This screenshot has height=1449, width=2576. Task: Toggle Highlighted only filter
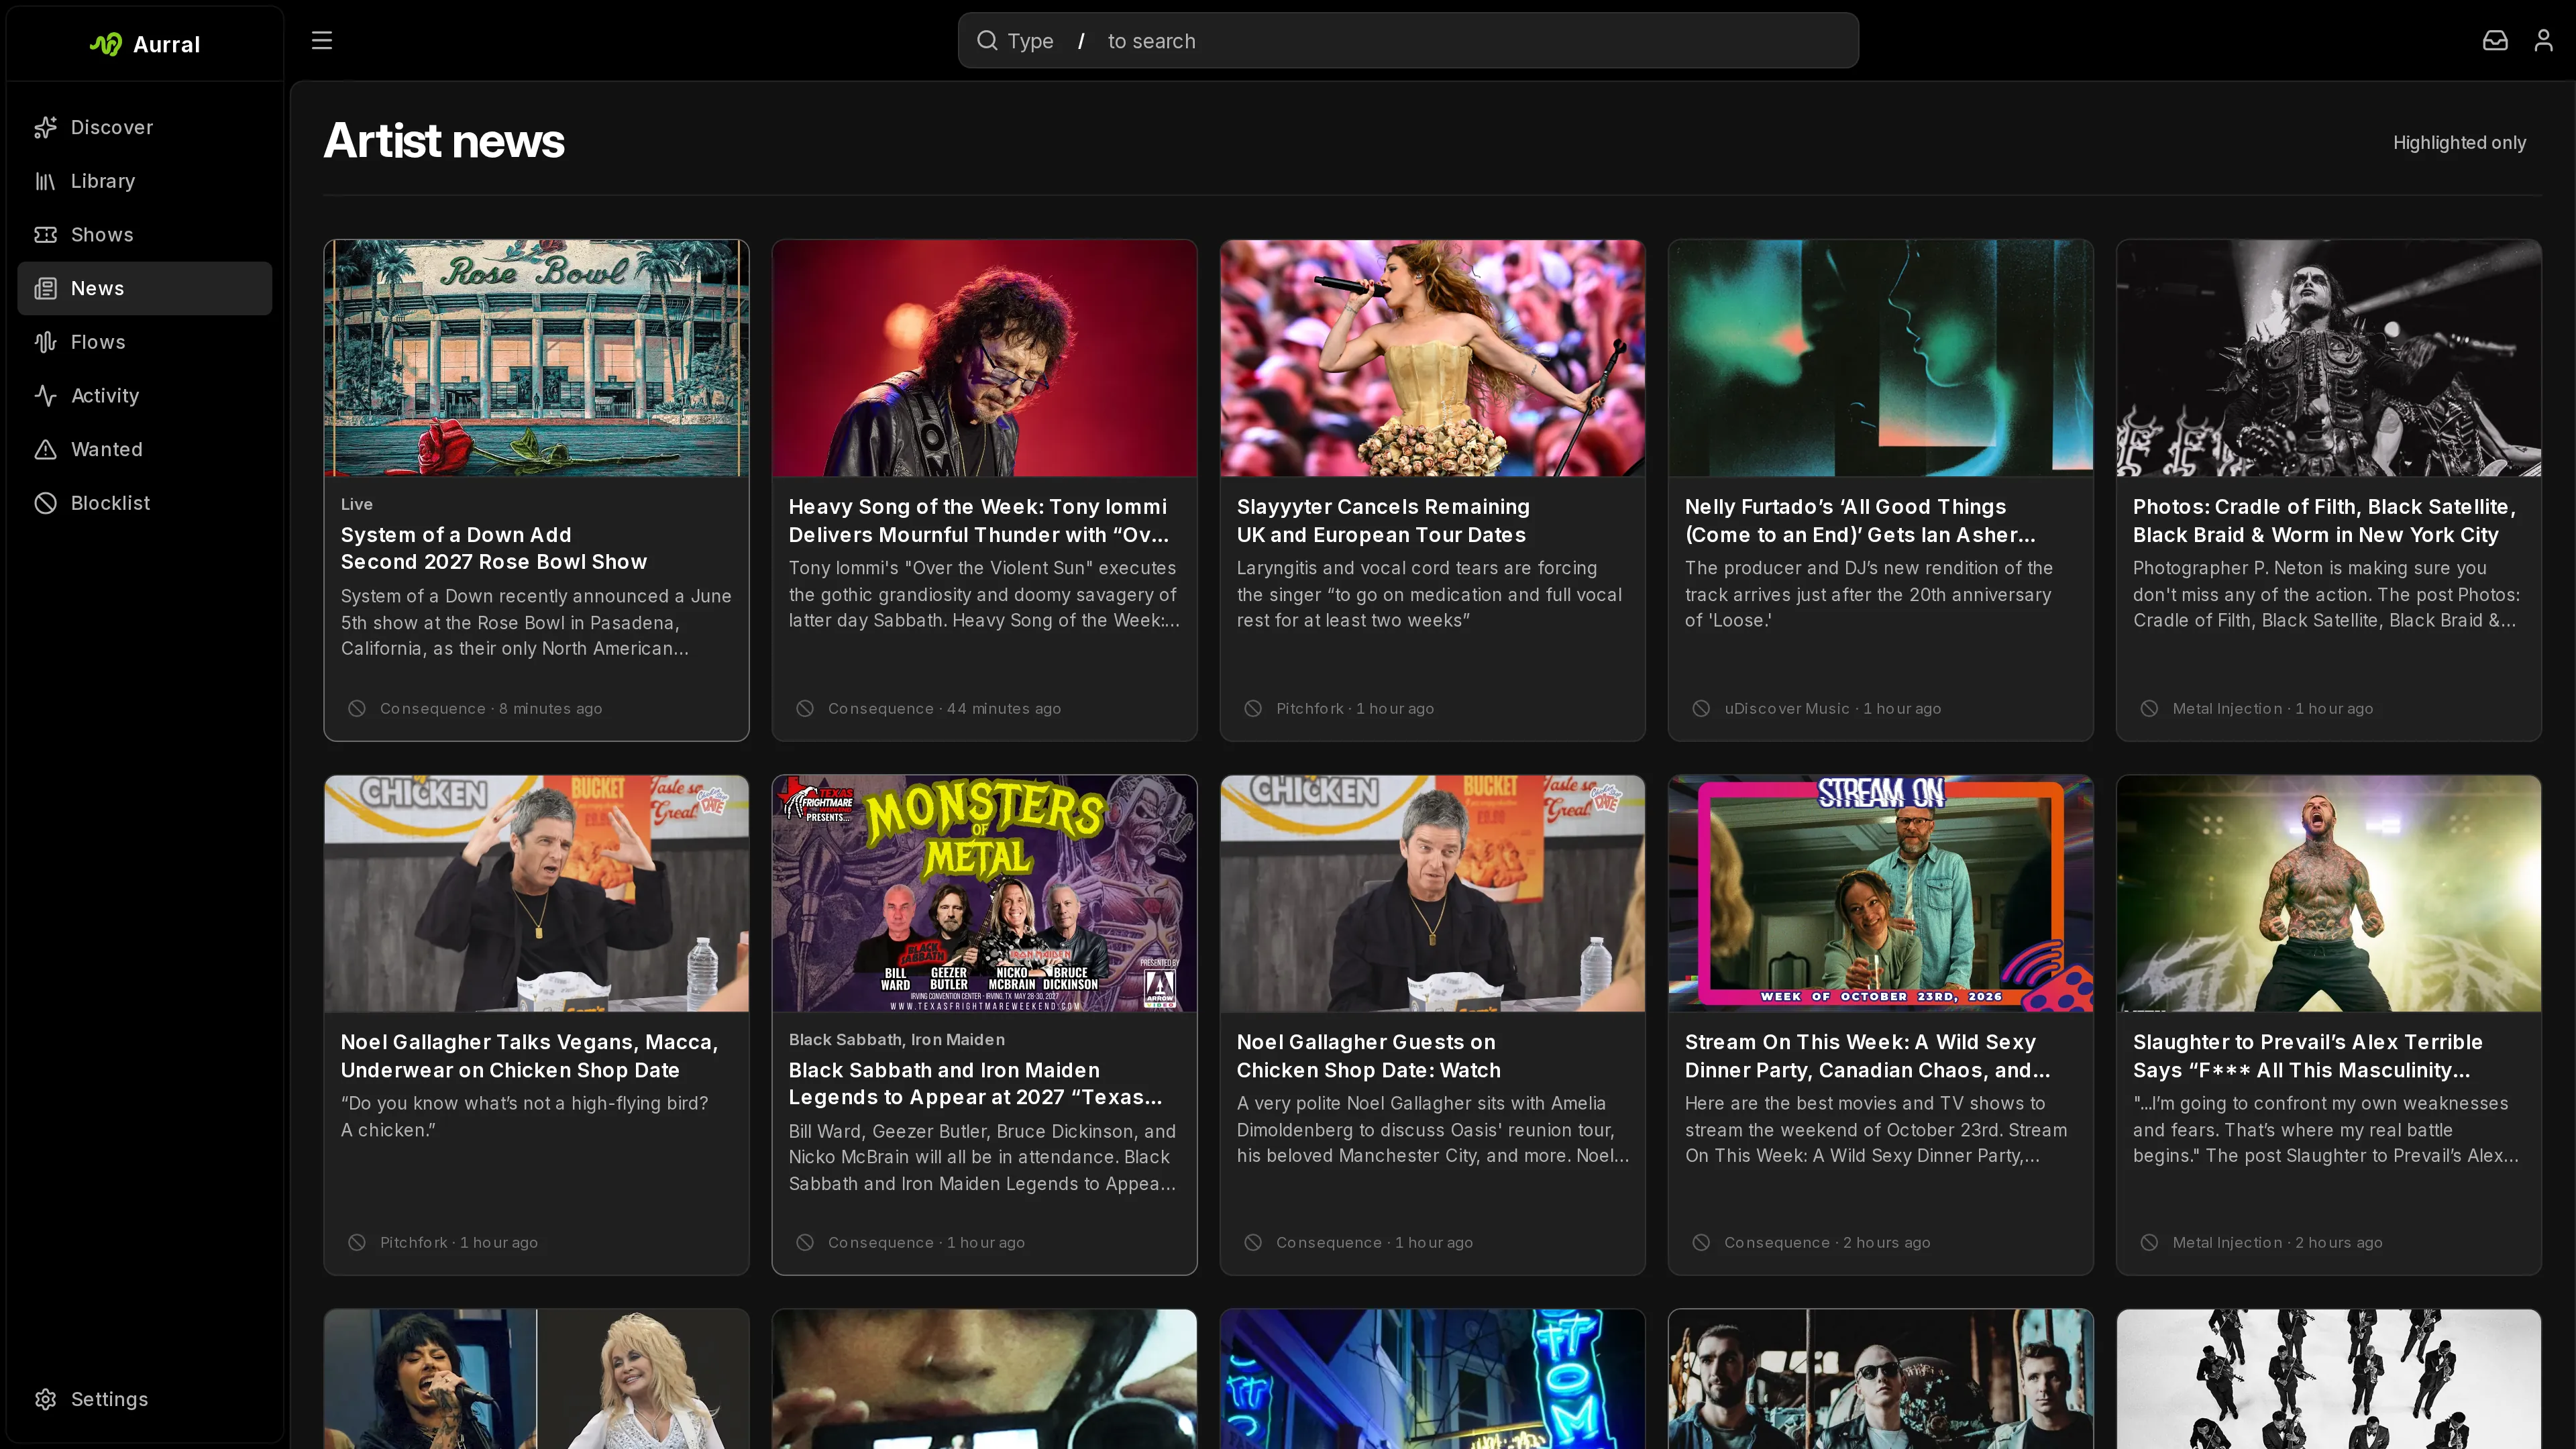click(x=2459, y=142)
